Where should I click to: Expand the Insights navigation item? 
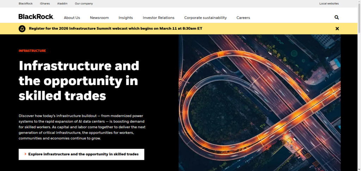(126, 18)
